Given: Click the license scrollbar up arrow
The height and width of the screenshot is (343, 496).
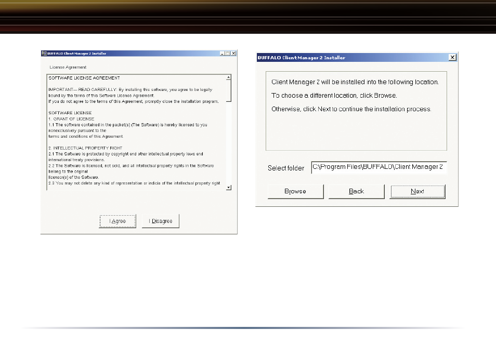Looking at the screenshot, I should tap(229, 77).
